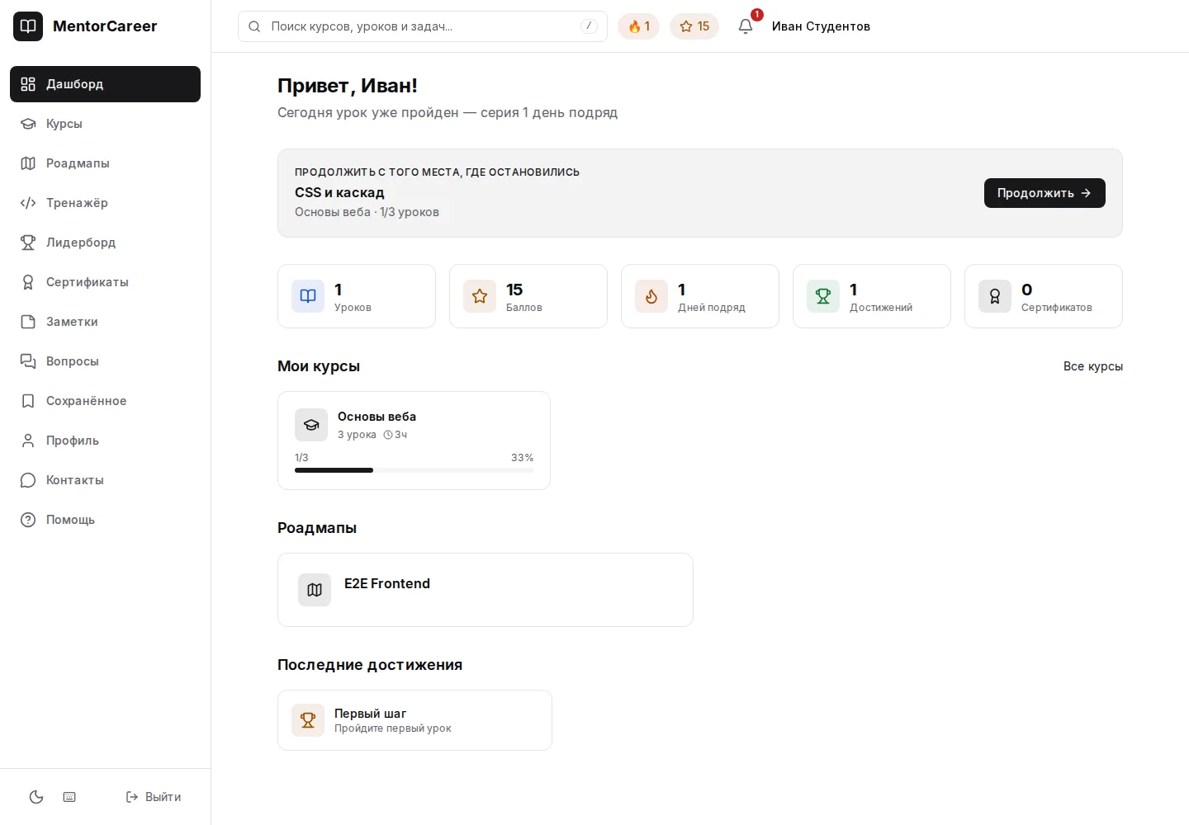1189x825 pixels.
Task: Click the graduation cap icon of Основы веба
Action: click(x=311, y=425)
